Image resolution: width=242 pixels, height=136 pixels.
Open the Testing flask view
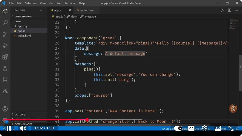coord(5,68)
